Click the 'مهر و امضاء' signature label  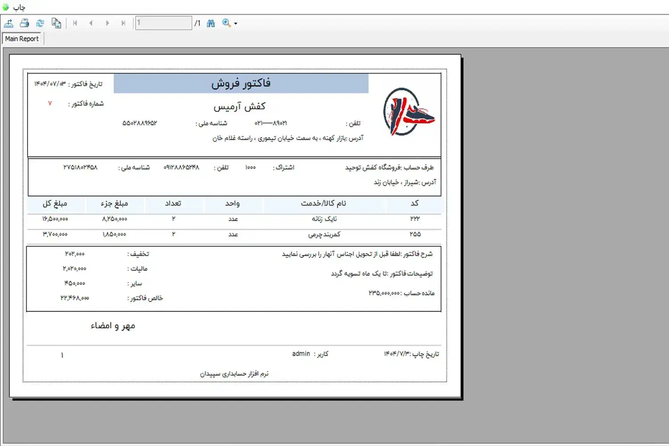113,326
